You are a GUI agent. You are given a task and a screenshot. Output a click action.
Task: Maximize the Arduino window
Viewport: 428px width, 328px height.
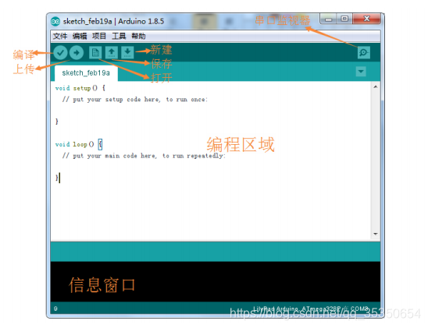tap(344, 19)
